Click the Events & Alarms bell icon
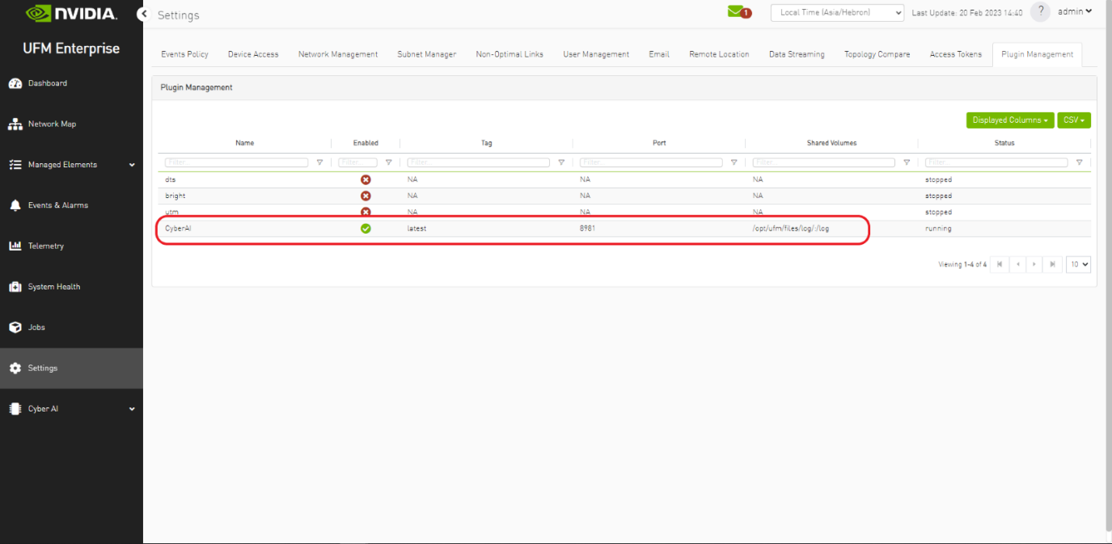The width and height of the screenshot is (1112, 544). (x=15, y=205)
